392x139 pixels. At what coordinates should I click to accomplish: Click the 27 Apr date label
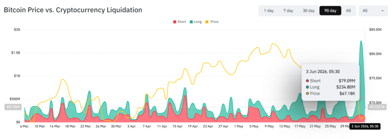pos(223,126)
